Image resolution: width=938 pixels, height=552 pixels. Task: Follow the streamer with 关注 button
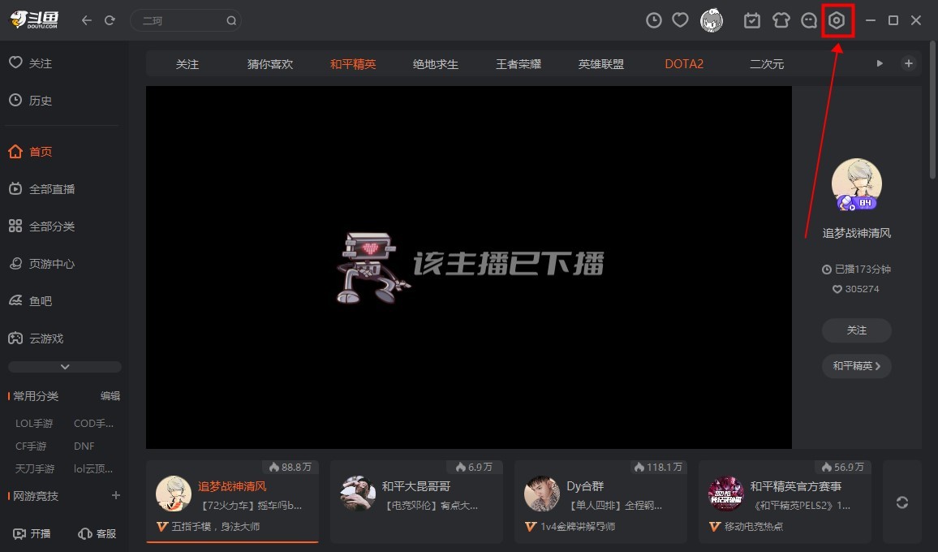tap(856, 330)
